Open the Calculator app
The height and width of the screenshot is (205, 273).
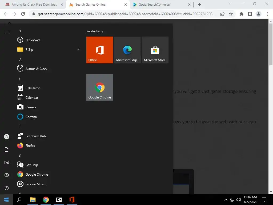(x=49, y=88)
